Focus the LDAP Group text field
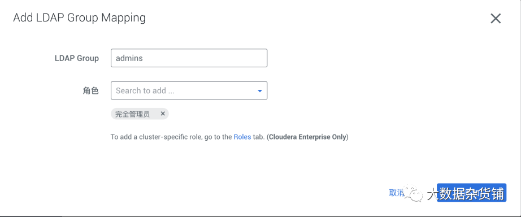The image size is (521, 217). point(189,58)
